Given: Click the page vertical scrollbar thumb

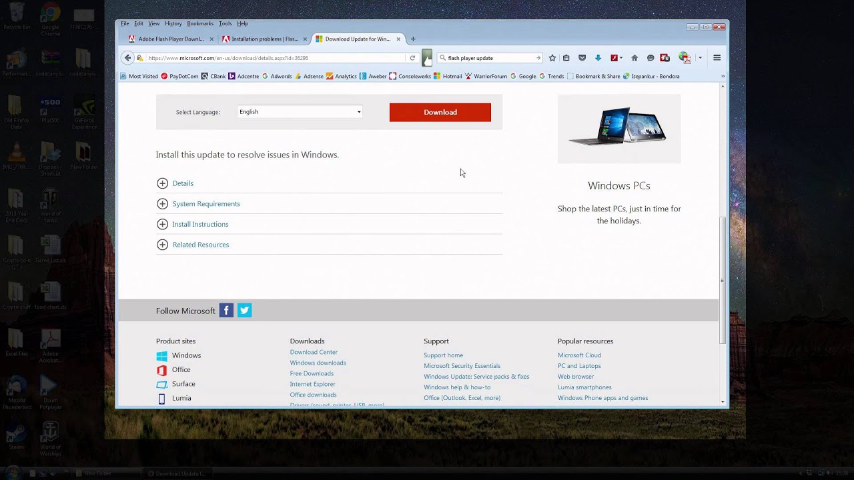Looking at the screenshot, I should click(723, 280).
